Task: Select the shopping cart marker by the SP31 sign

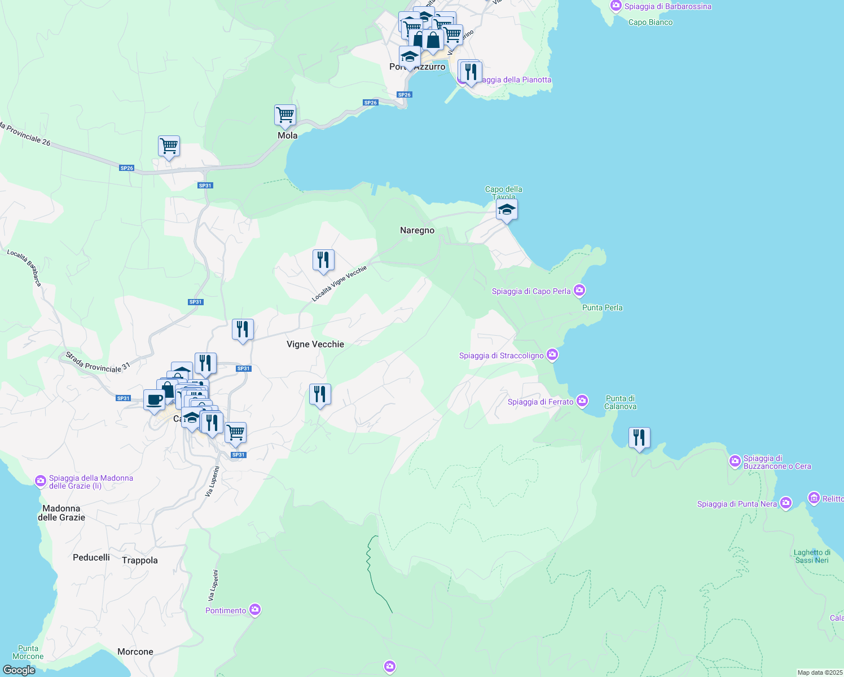Action: point(235,433)
